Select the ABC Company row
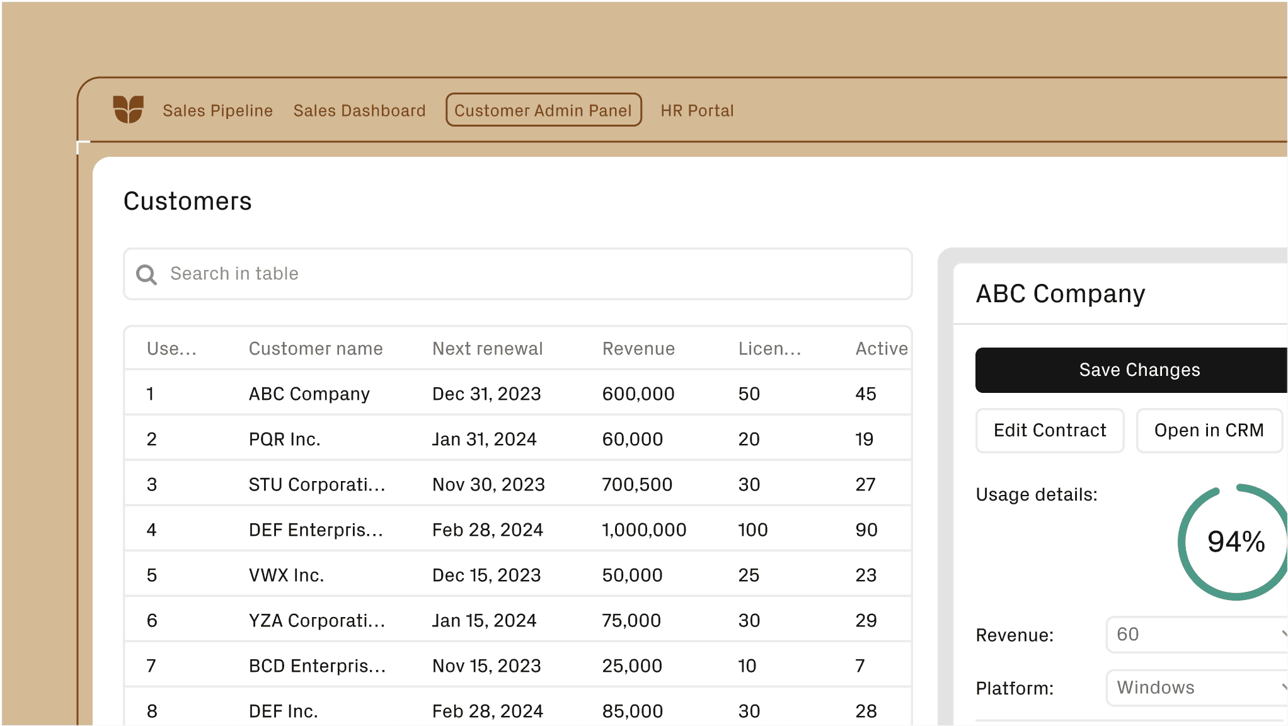 coord(441,393)
